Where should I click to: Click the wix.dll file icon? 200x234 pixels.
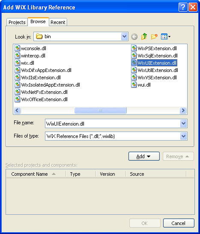17,63
